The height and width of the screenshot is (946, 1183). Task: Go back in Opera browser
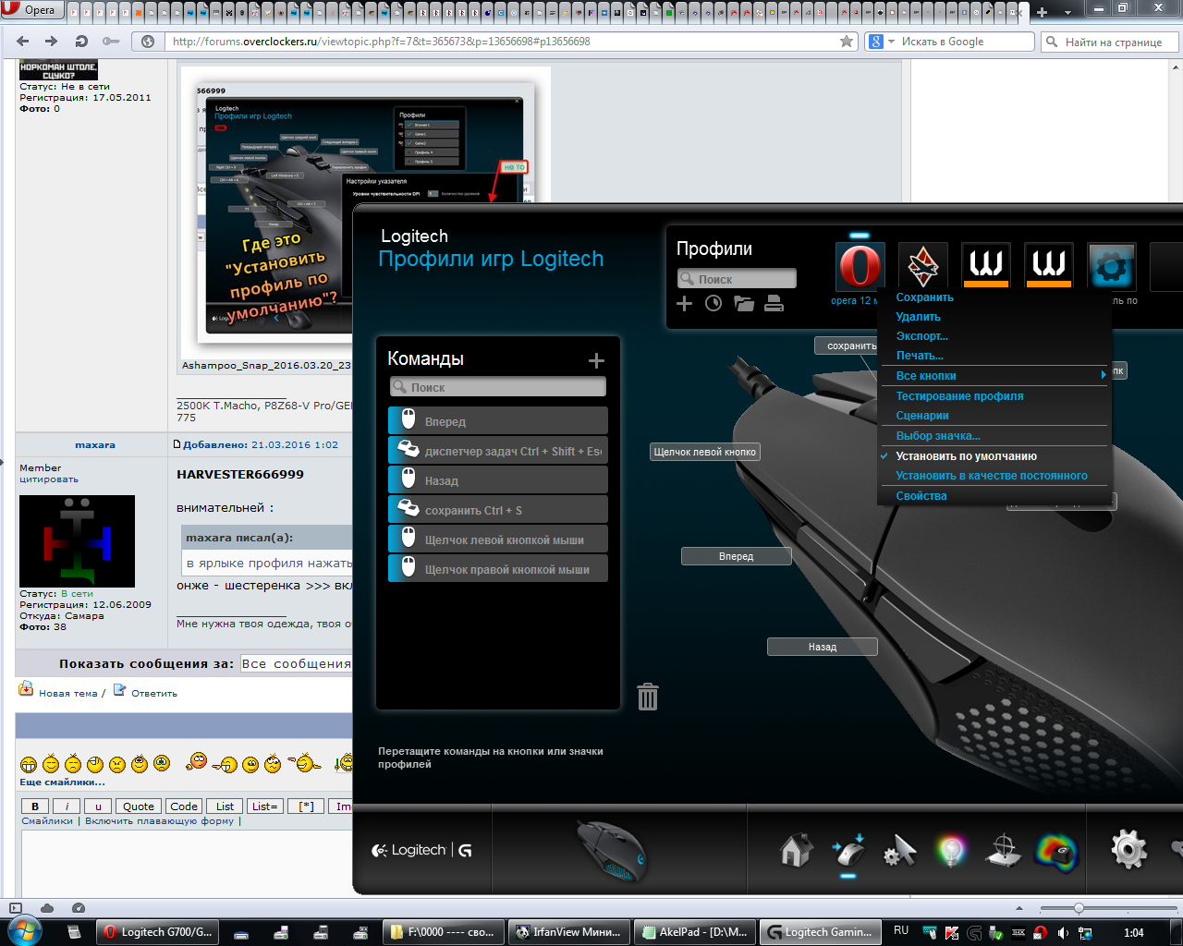[23, 42]
